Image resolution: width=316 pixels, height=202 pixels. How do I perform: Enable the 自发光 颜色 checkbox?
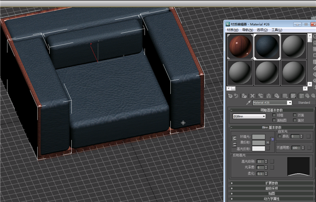pos(279,136)
